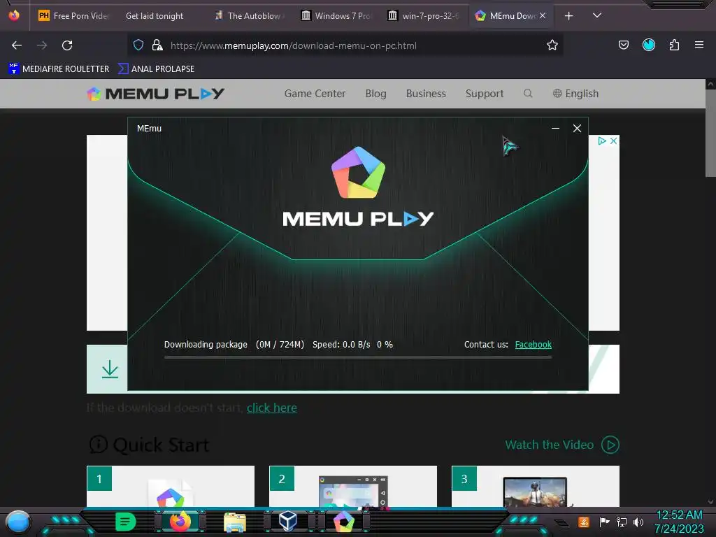Open Quick Start step 3 thumbnail
716x537 pixels.
coord(535,486)
